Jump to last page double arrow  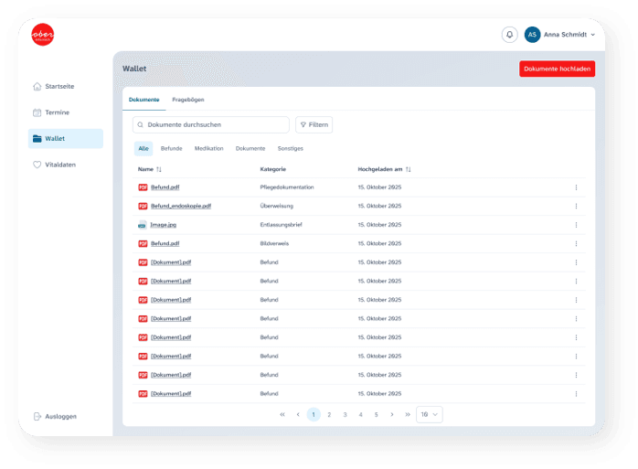tap(408, 414)
